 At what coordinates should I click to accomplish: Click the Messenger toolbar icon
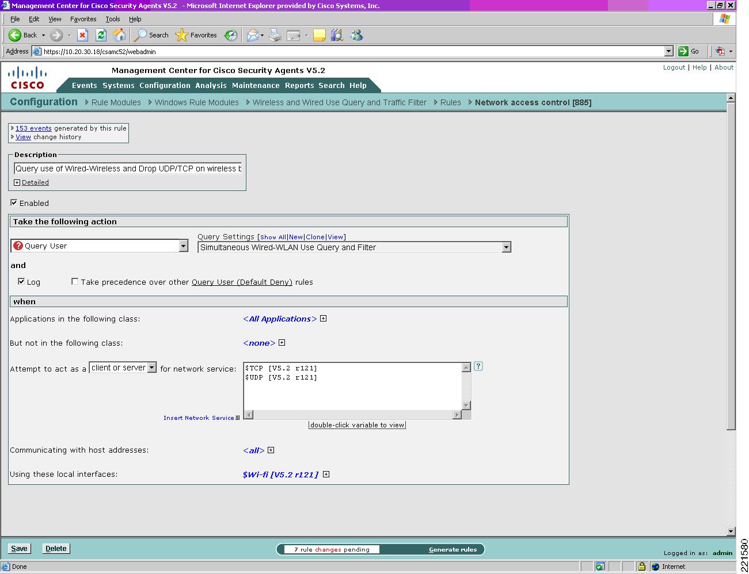click(x=357, y=36)
